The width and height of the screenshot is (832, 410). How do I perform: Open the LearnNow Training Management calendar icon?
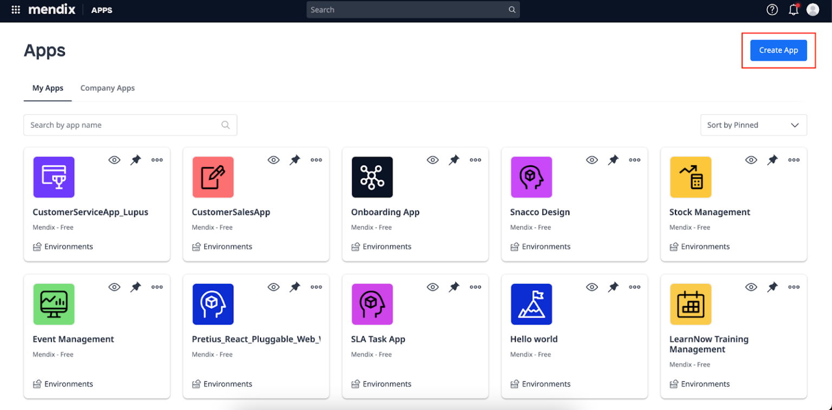point(691,304)
